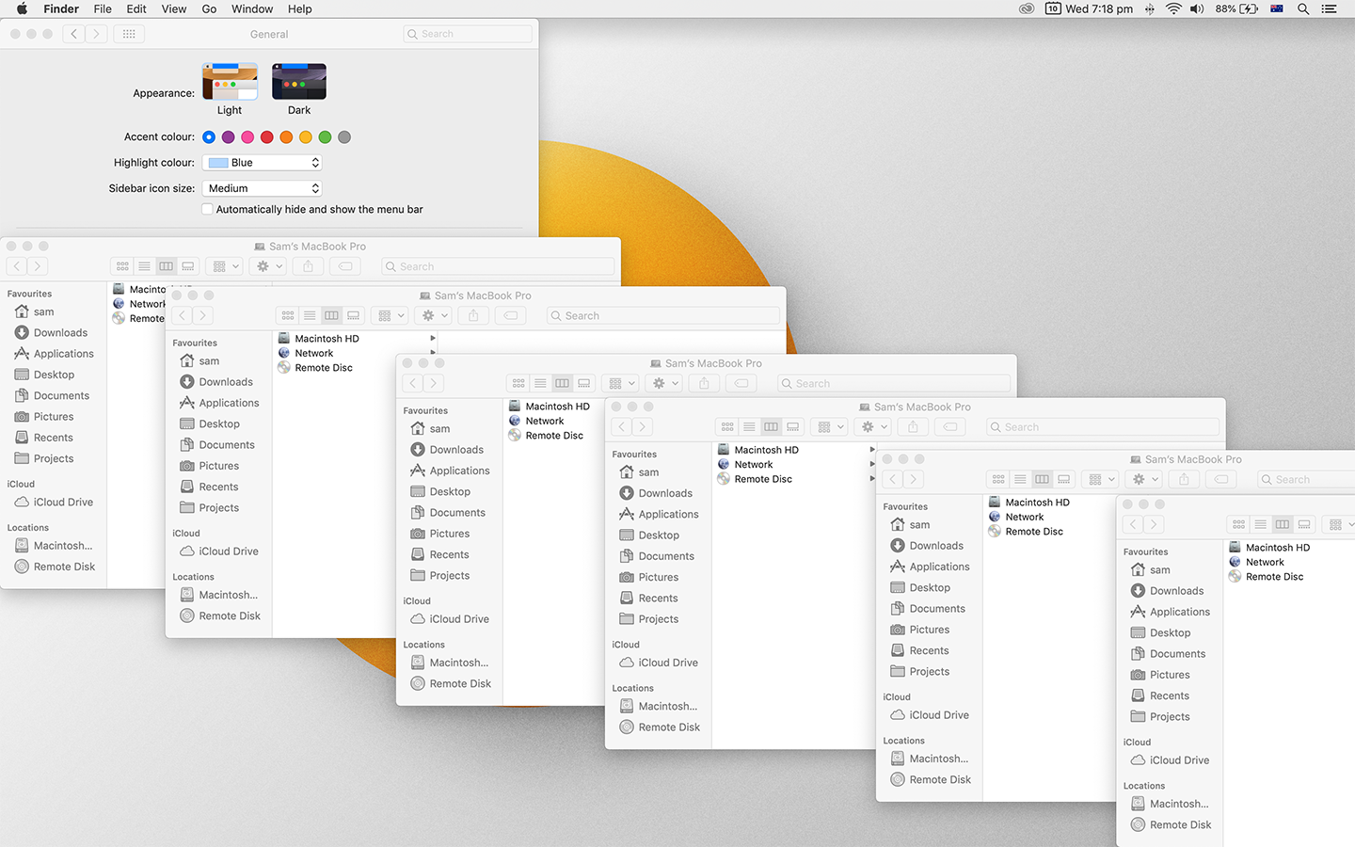Viewport: 1355px width, 847px height.
Task: Pick the orange accent colour swatch
Action: tap(286, 137)
